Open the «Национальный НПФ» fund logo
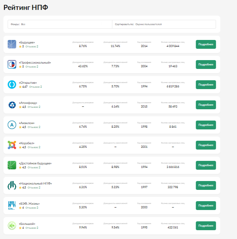This screenshot has width=237, height=239. [12, 185]
